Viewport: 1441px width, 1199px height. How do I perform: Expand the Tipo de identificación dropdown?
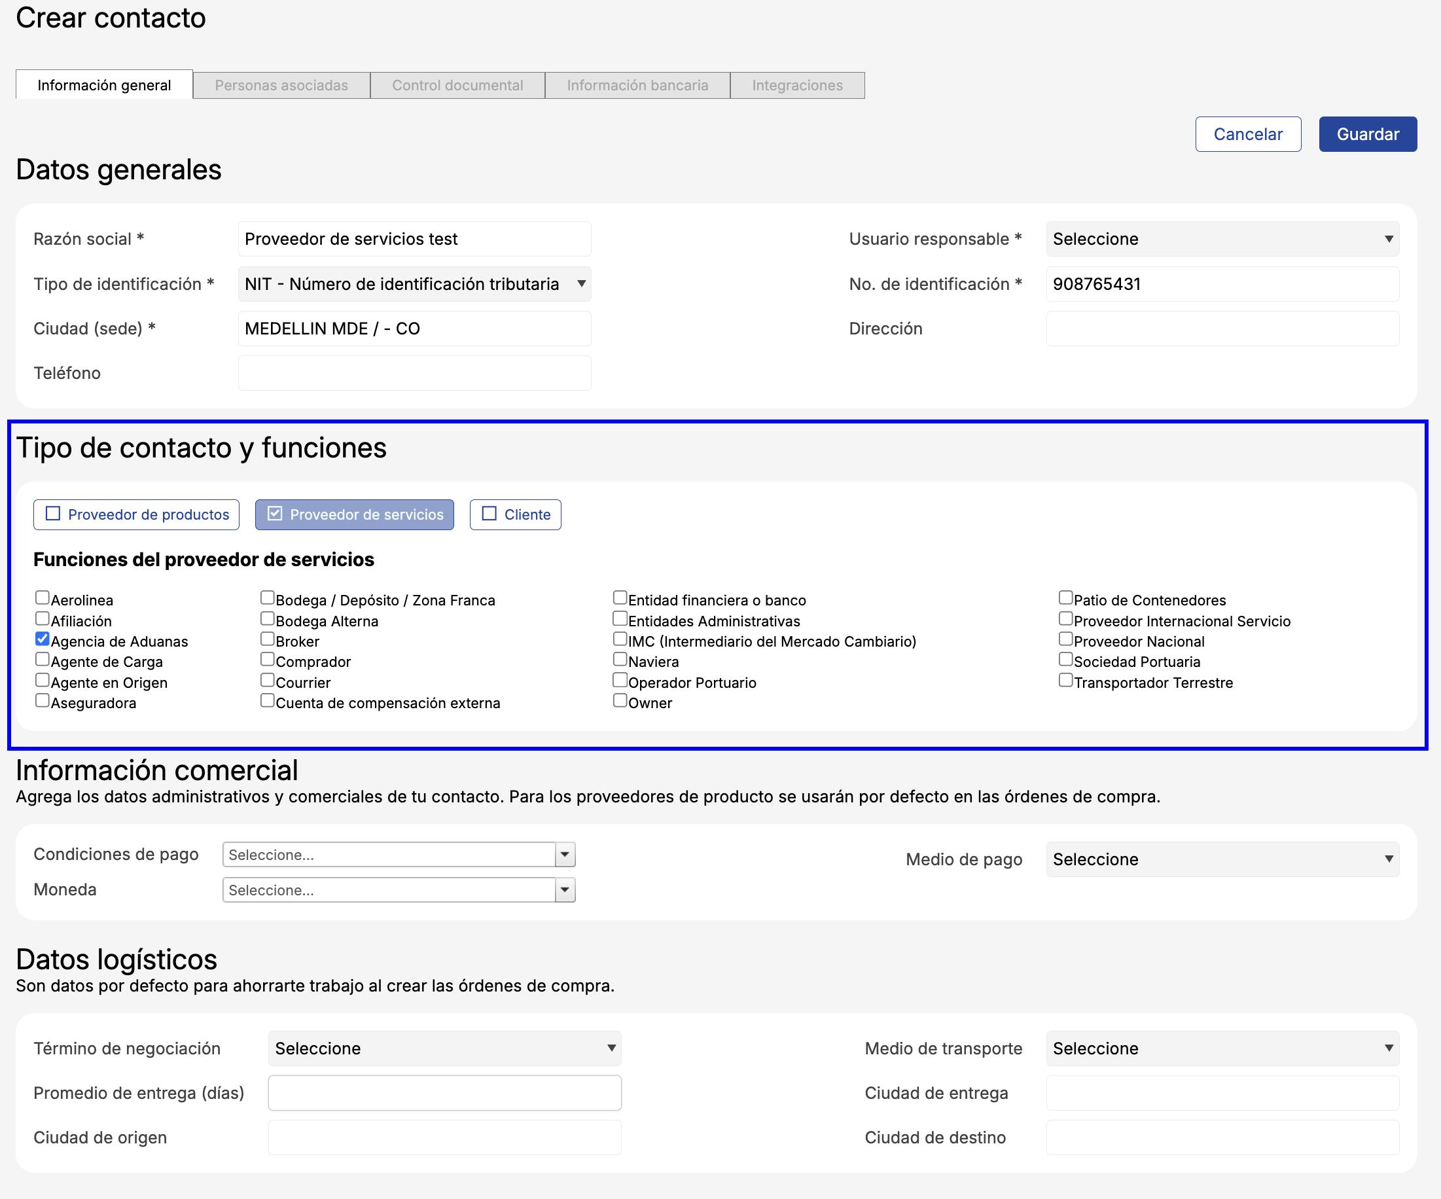(x=414, y=284)
